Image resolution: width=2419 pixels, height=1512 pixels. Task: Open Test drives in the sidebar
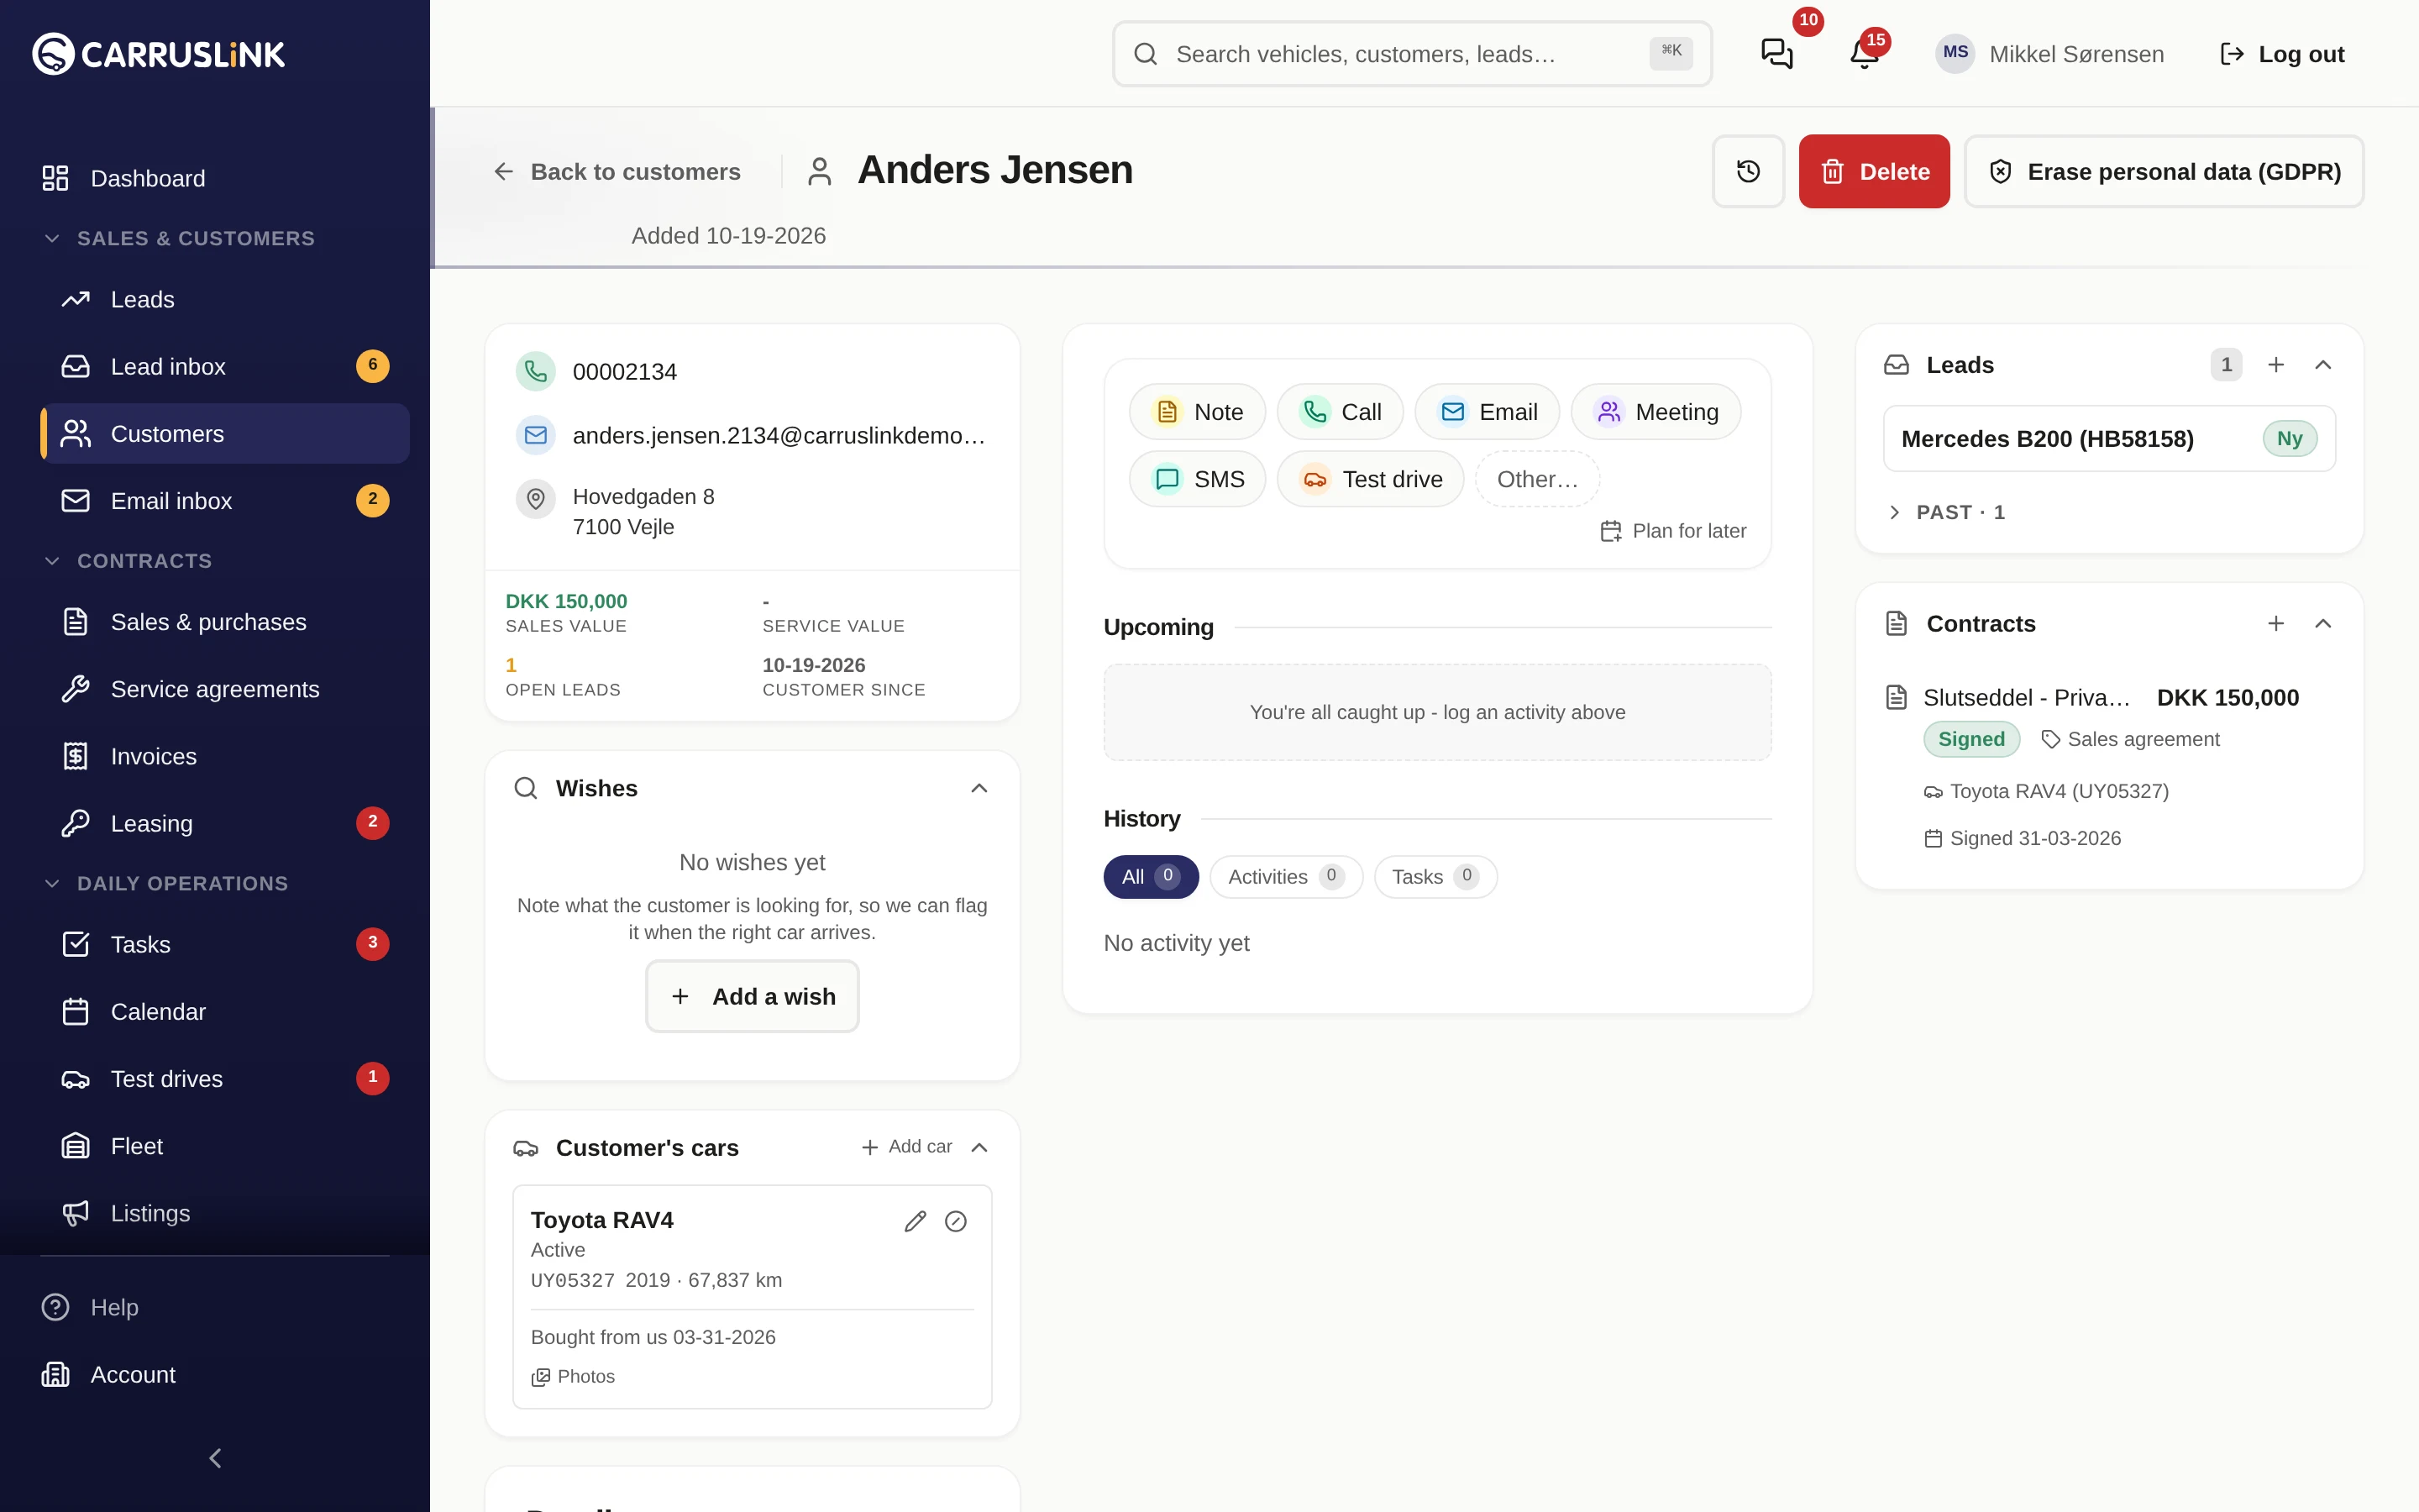[225, 1079]
